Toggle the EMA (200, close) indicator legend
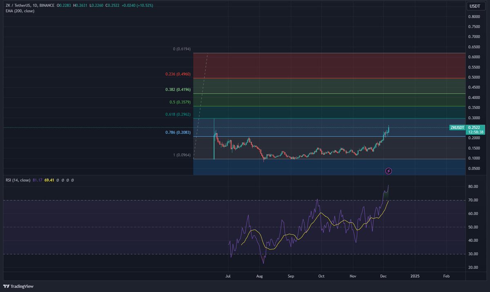490x292 pixels. click(20, 11)
